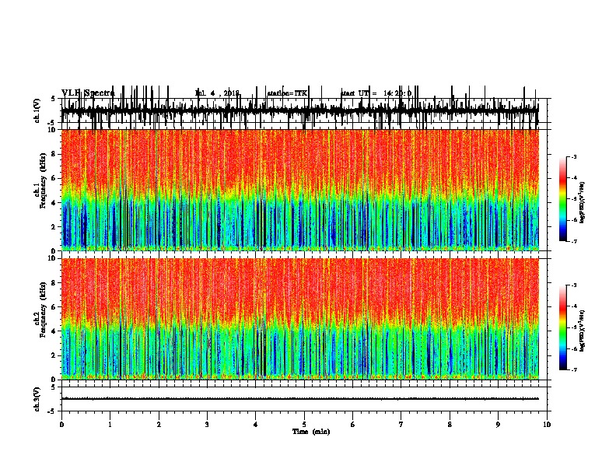Image resolution: width=616 pixels, height=476 pixels.
Task: Click the "-7" bottom value on ch.1 color bar
Action: pyautogui.click(x=573, y=241)
